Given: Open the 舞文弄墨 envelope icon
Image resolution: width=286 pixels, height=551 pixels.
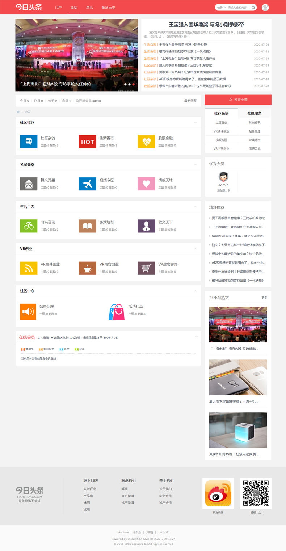Looking at the screenshot, I should [x=29, y=184].
